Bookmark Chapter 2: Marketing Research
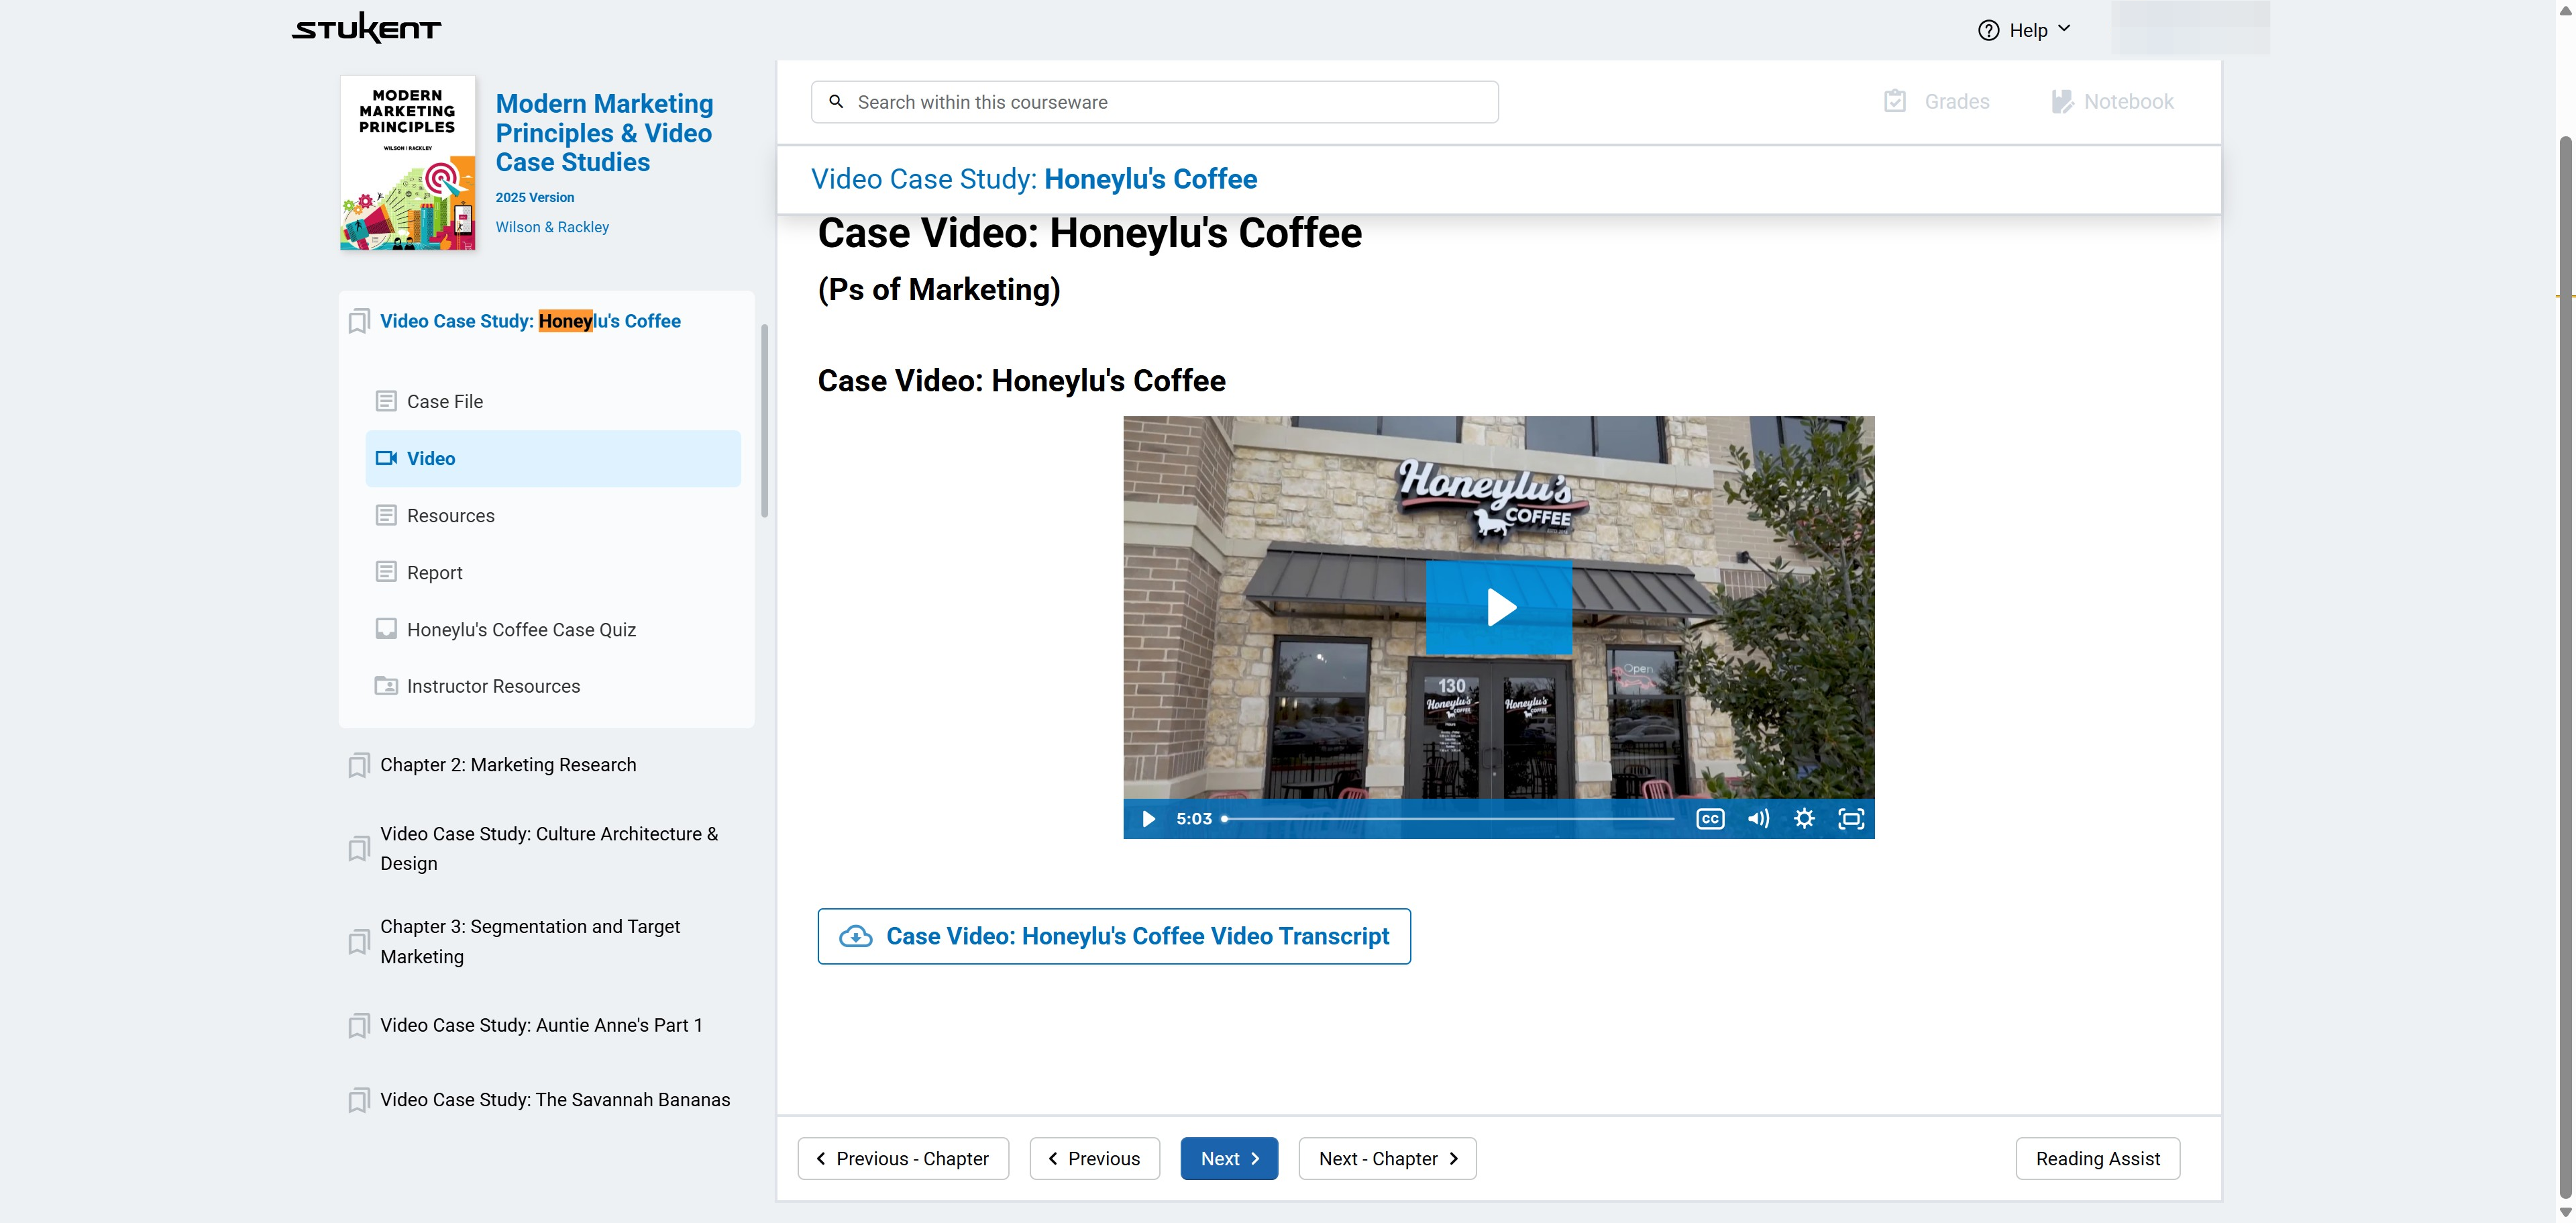The image size is (2576, 1223). click(x=359, y=766)
